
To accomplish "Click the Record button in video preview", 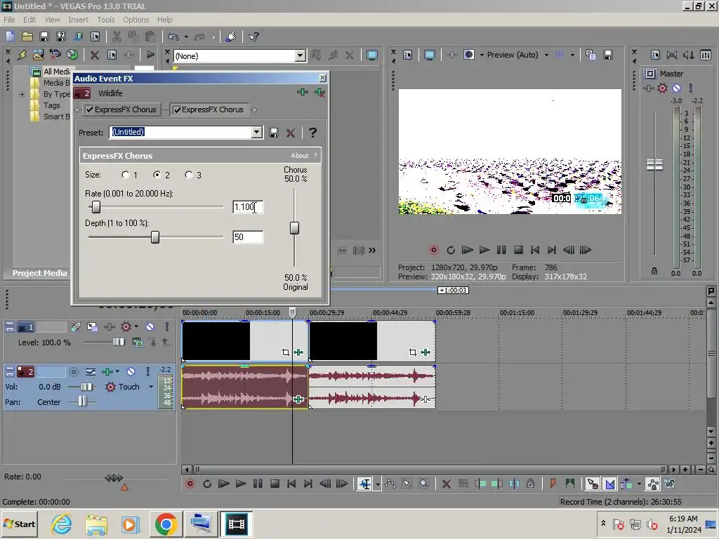I will coord(434,250).
